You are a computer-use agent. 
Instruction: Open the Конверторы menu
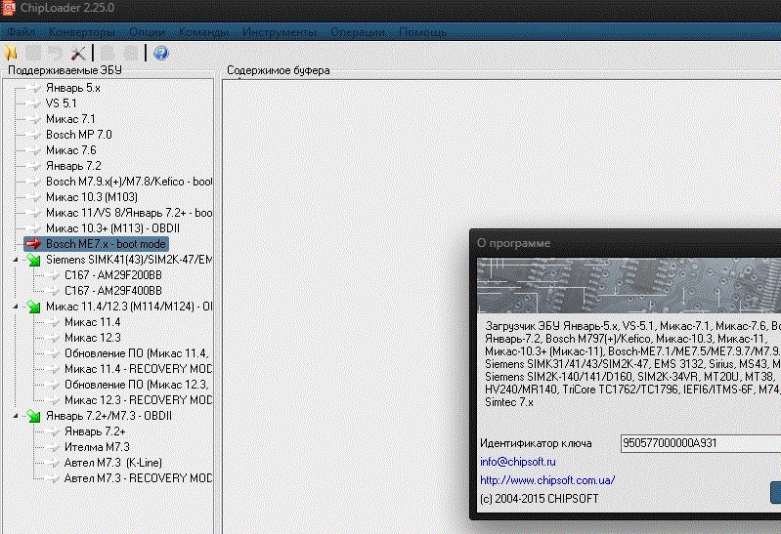pyautogui.click(x=83, y=32)
